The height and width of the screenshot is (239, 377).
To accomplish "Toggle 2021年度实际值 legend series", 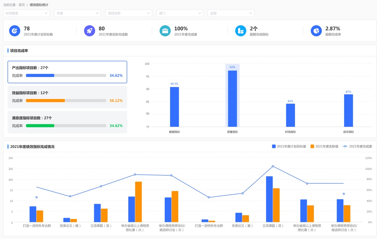I will 325,147.
